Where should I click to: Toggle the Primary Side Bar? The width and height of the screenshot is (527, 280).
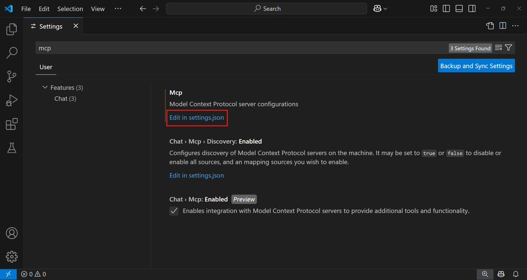(x=446, y=9)
